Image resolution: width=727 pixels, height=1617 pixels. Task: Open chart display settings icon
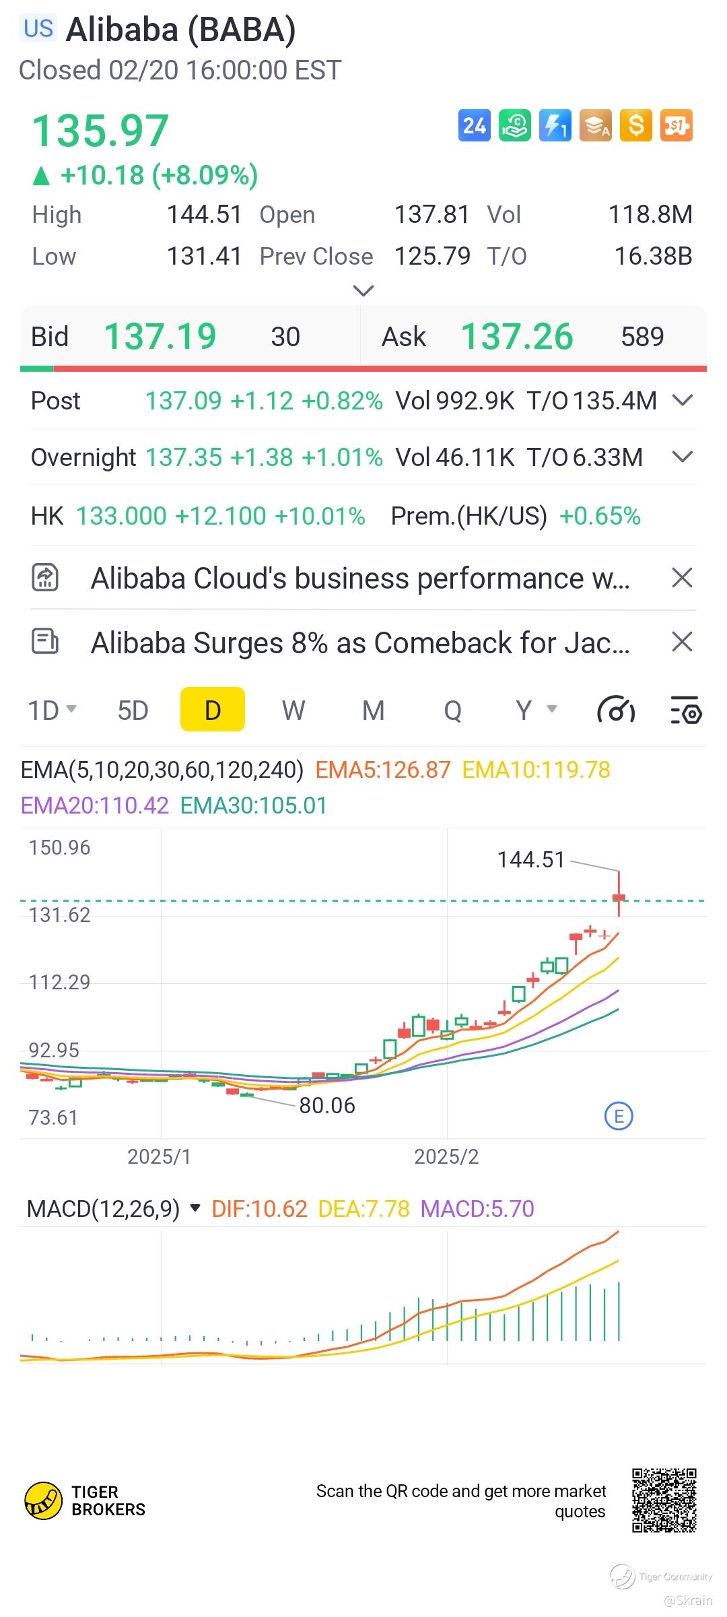pos(686,711)
